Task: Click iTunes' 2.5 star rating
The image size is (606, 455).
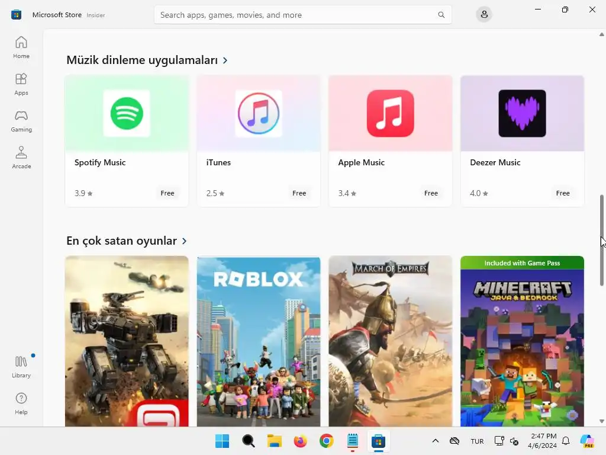Action: pyautogui.click(x=215, y=193)
